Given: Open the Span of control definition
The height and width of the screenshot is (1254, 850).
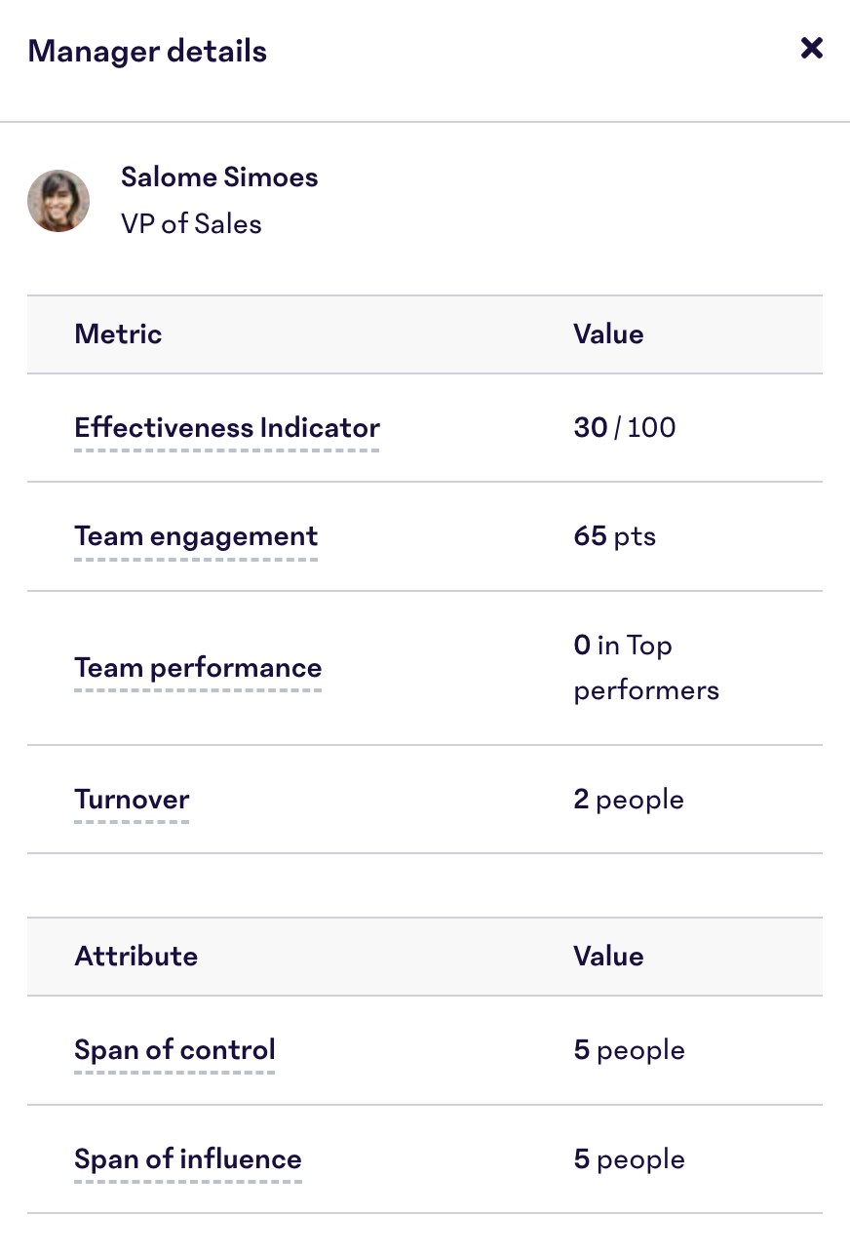Looking at the screenshot, I should coord(174,1049).
